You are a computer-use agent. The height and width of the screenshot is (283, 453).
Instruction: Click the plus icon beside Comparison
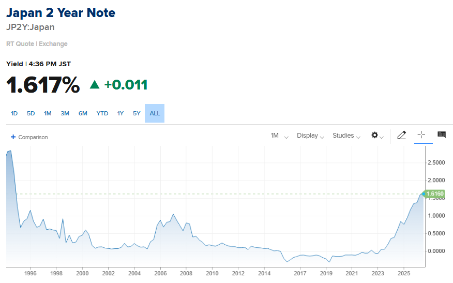pyautogui.click(x=13, y=137)
